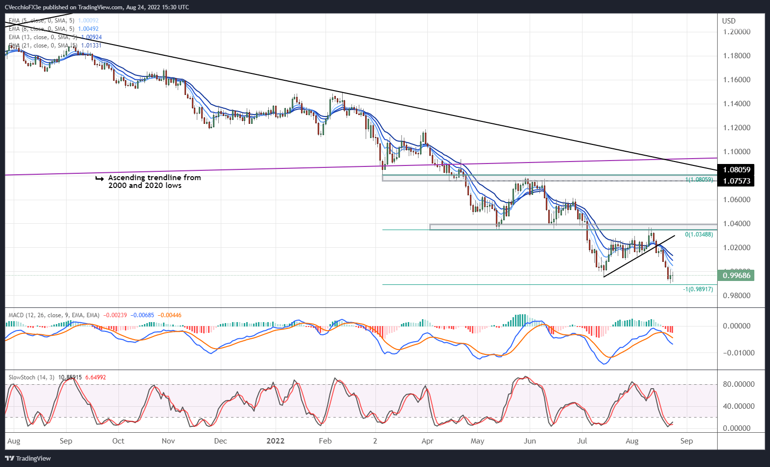Click the May time axis label
The image size is (770, 467).
click(x=477, y=441)
